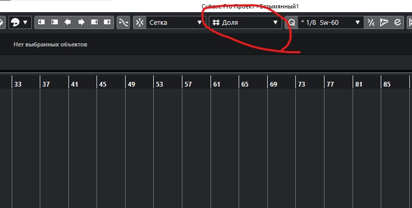Open the quantize panel with e icon
This screenshot has height=208, width=412.
pos(397,23)
